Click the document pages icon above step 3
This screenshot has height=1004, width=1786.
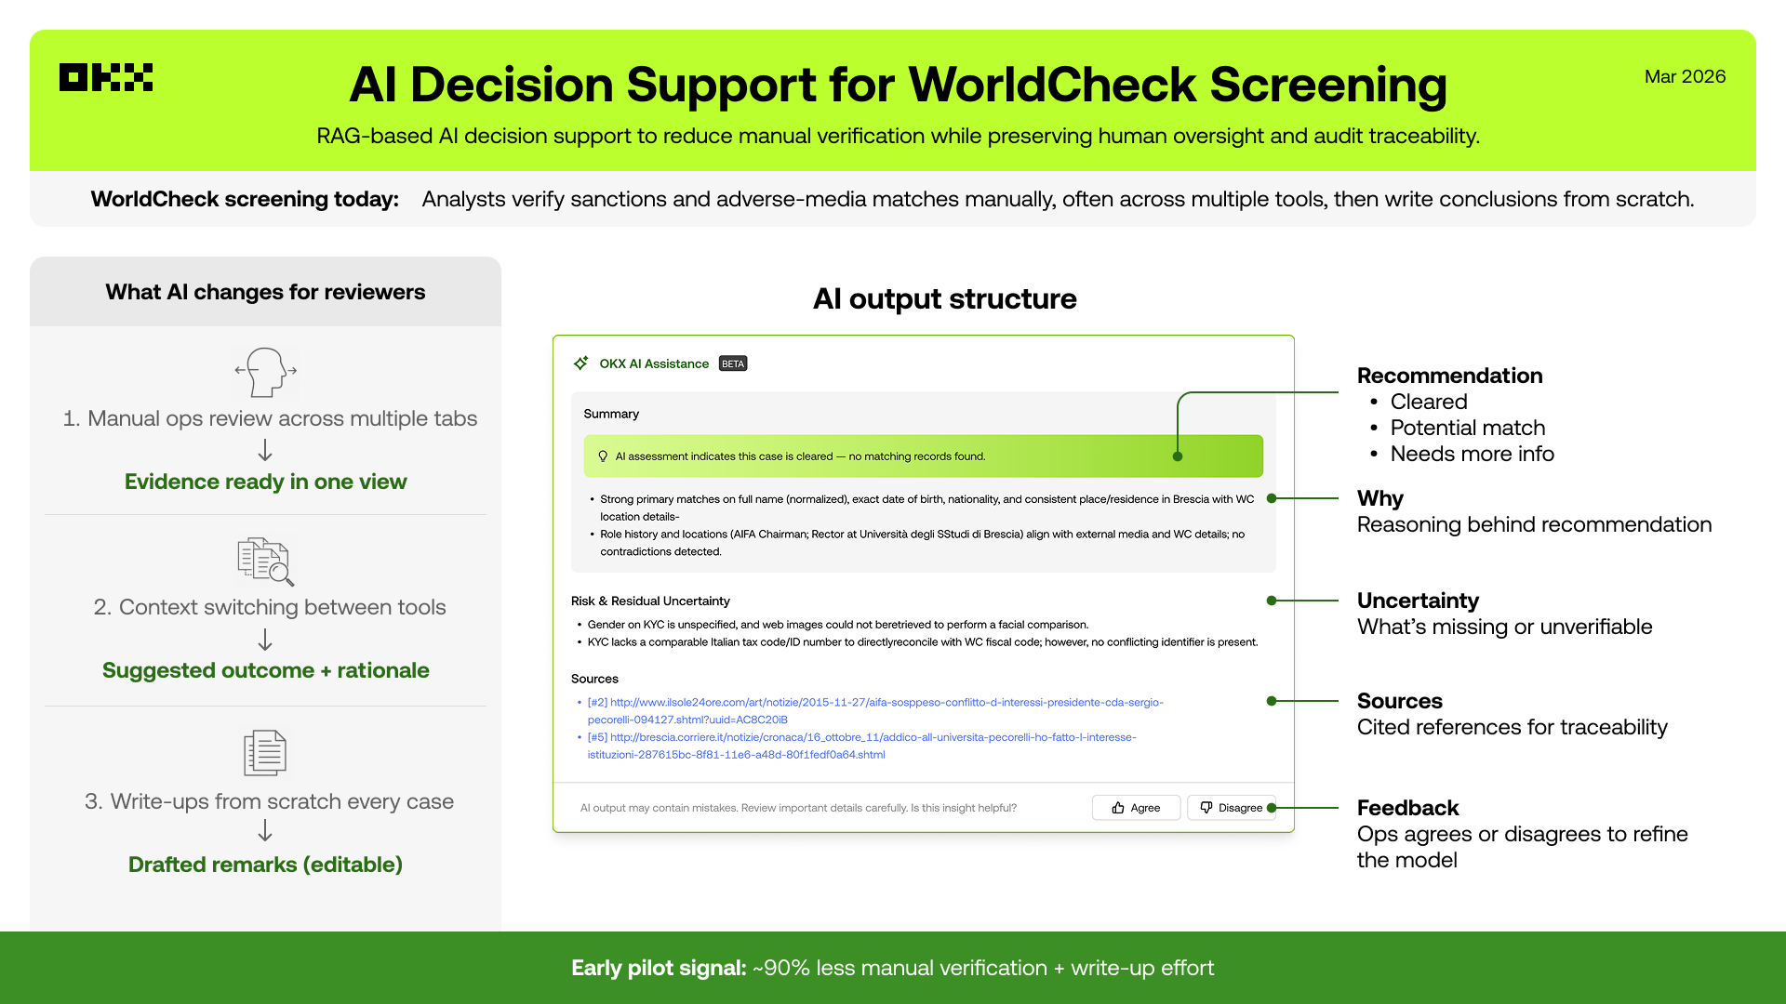click(x=265, y=753)
